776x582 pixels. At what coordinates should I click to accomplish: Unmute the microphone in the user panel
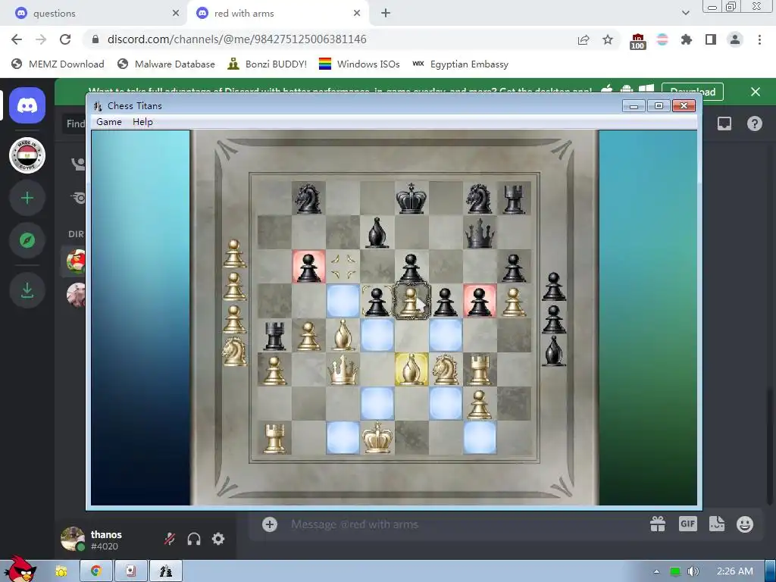coord(170,539)
